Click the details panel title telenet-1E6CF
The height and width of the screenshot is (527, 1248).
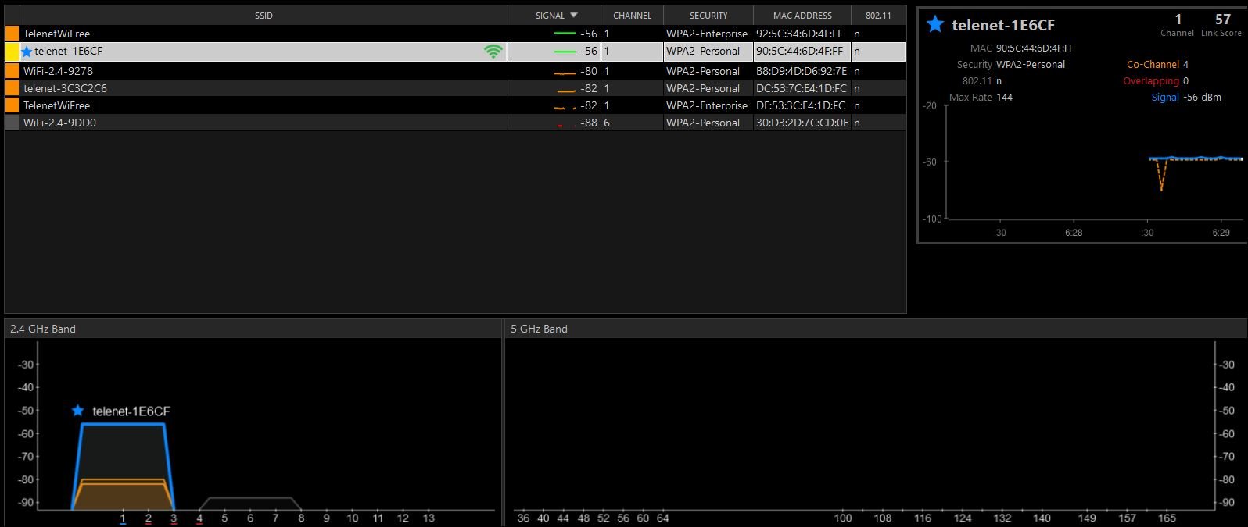(1003, 25)
